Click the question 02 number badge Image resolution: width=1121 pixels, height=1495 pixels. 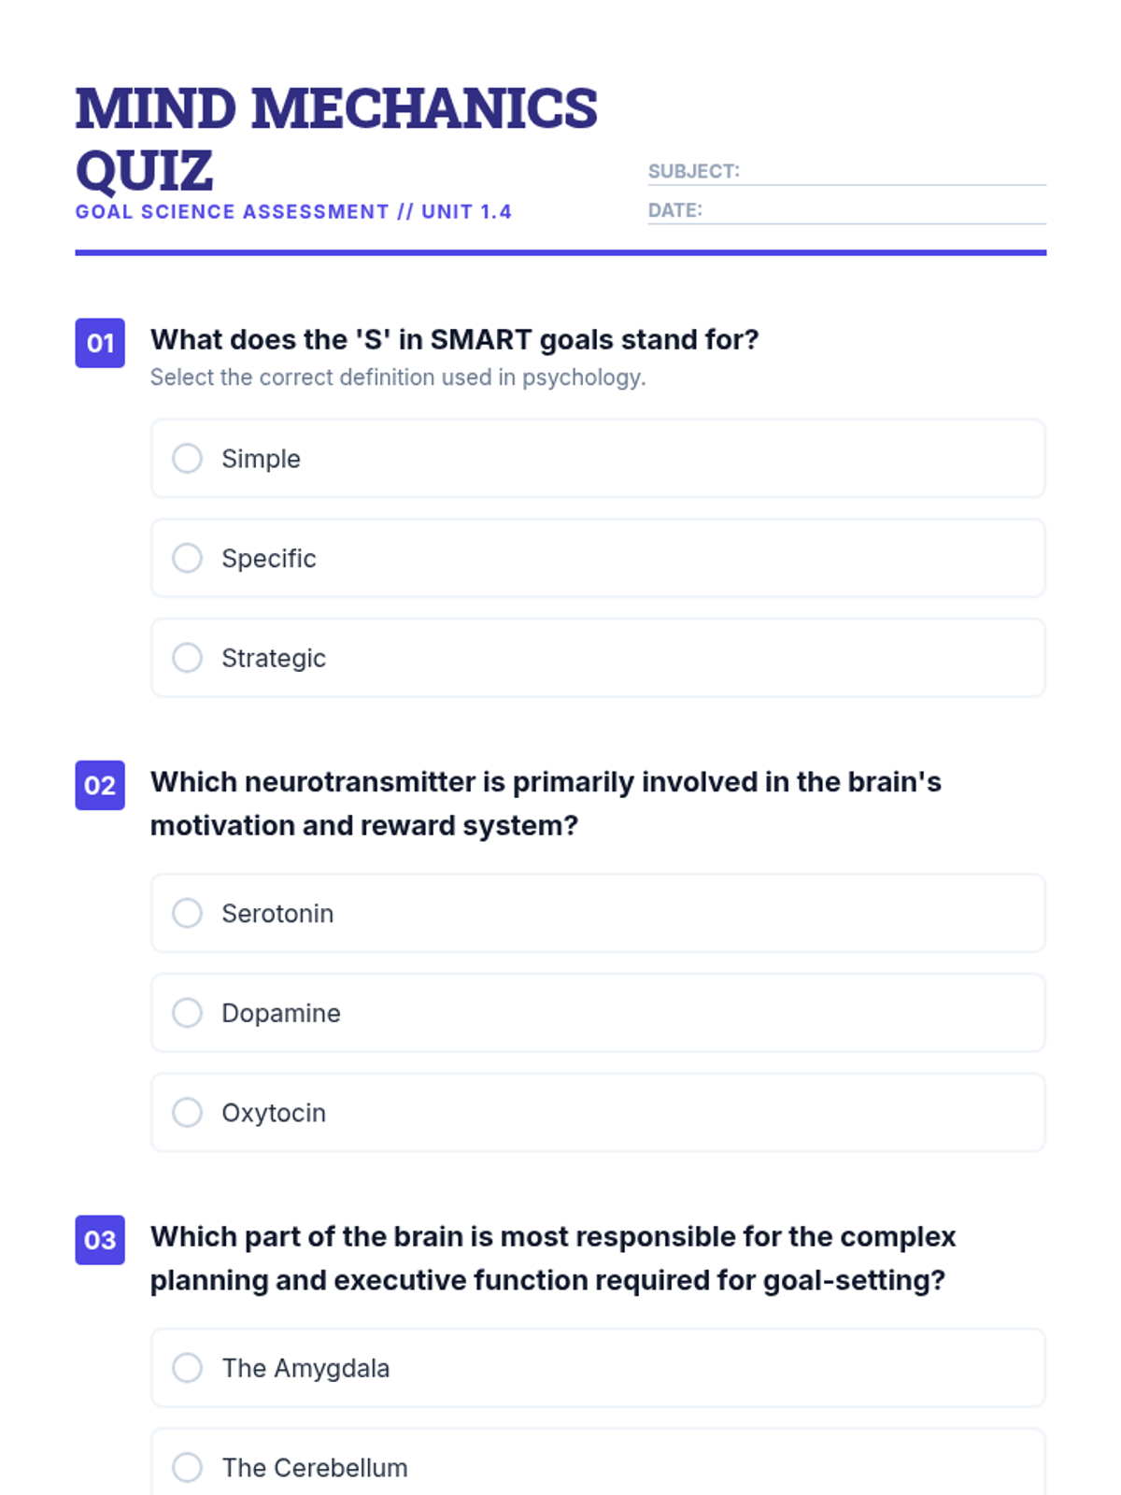(x=100, y=785)
